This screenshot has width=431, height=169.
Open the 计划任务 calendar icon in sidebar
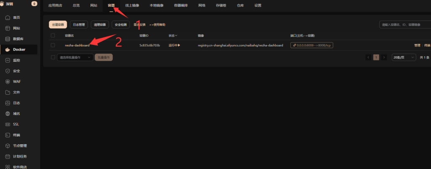click(x=8, y=156)
